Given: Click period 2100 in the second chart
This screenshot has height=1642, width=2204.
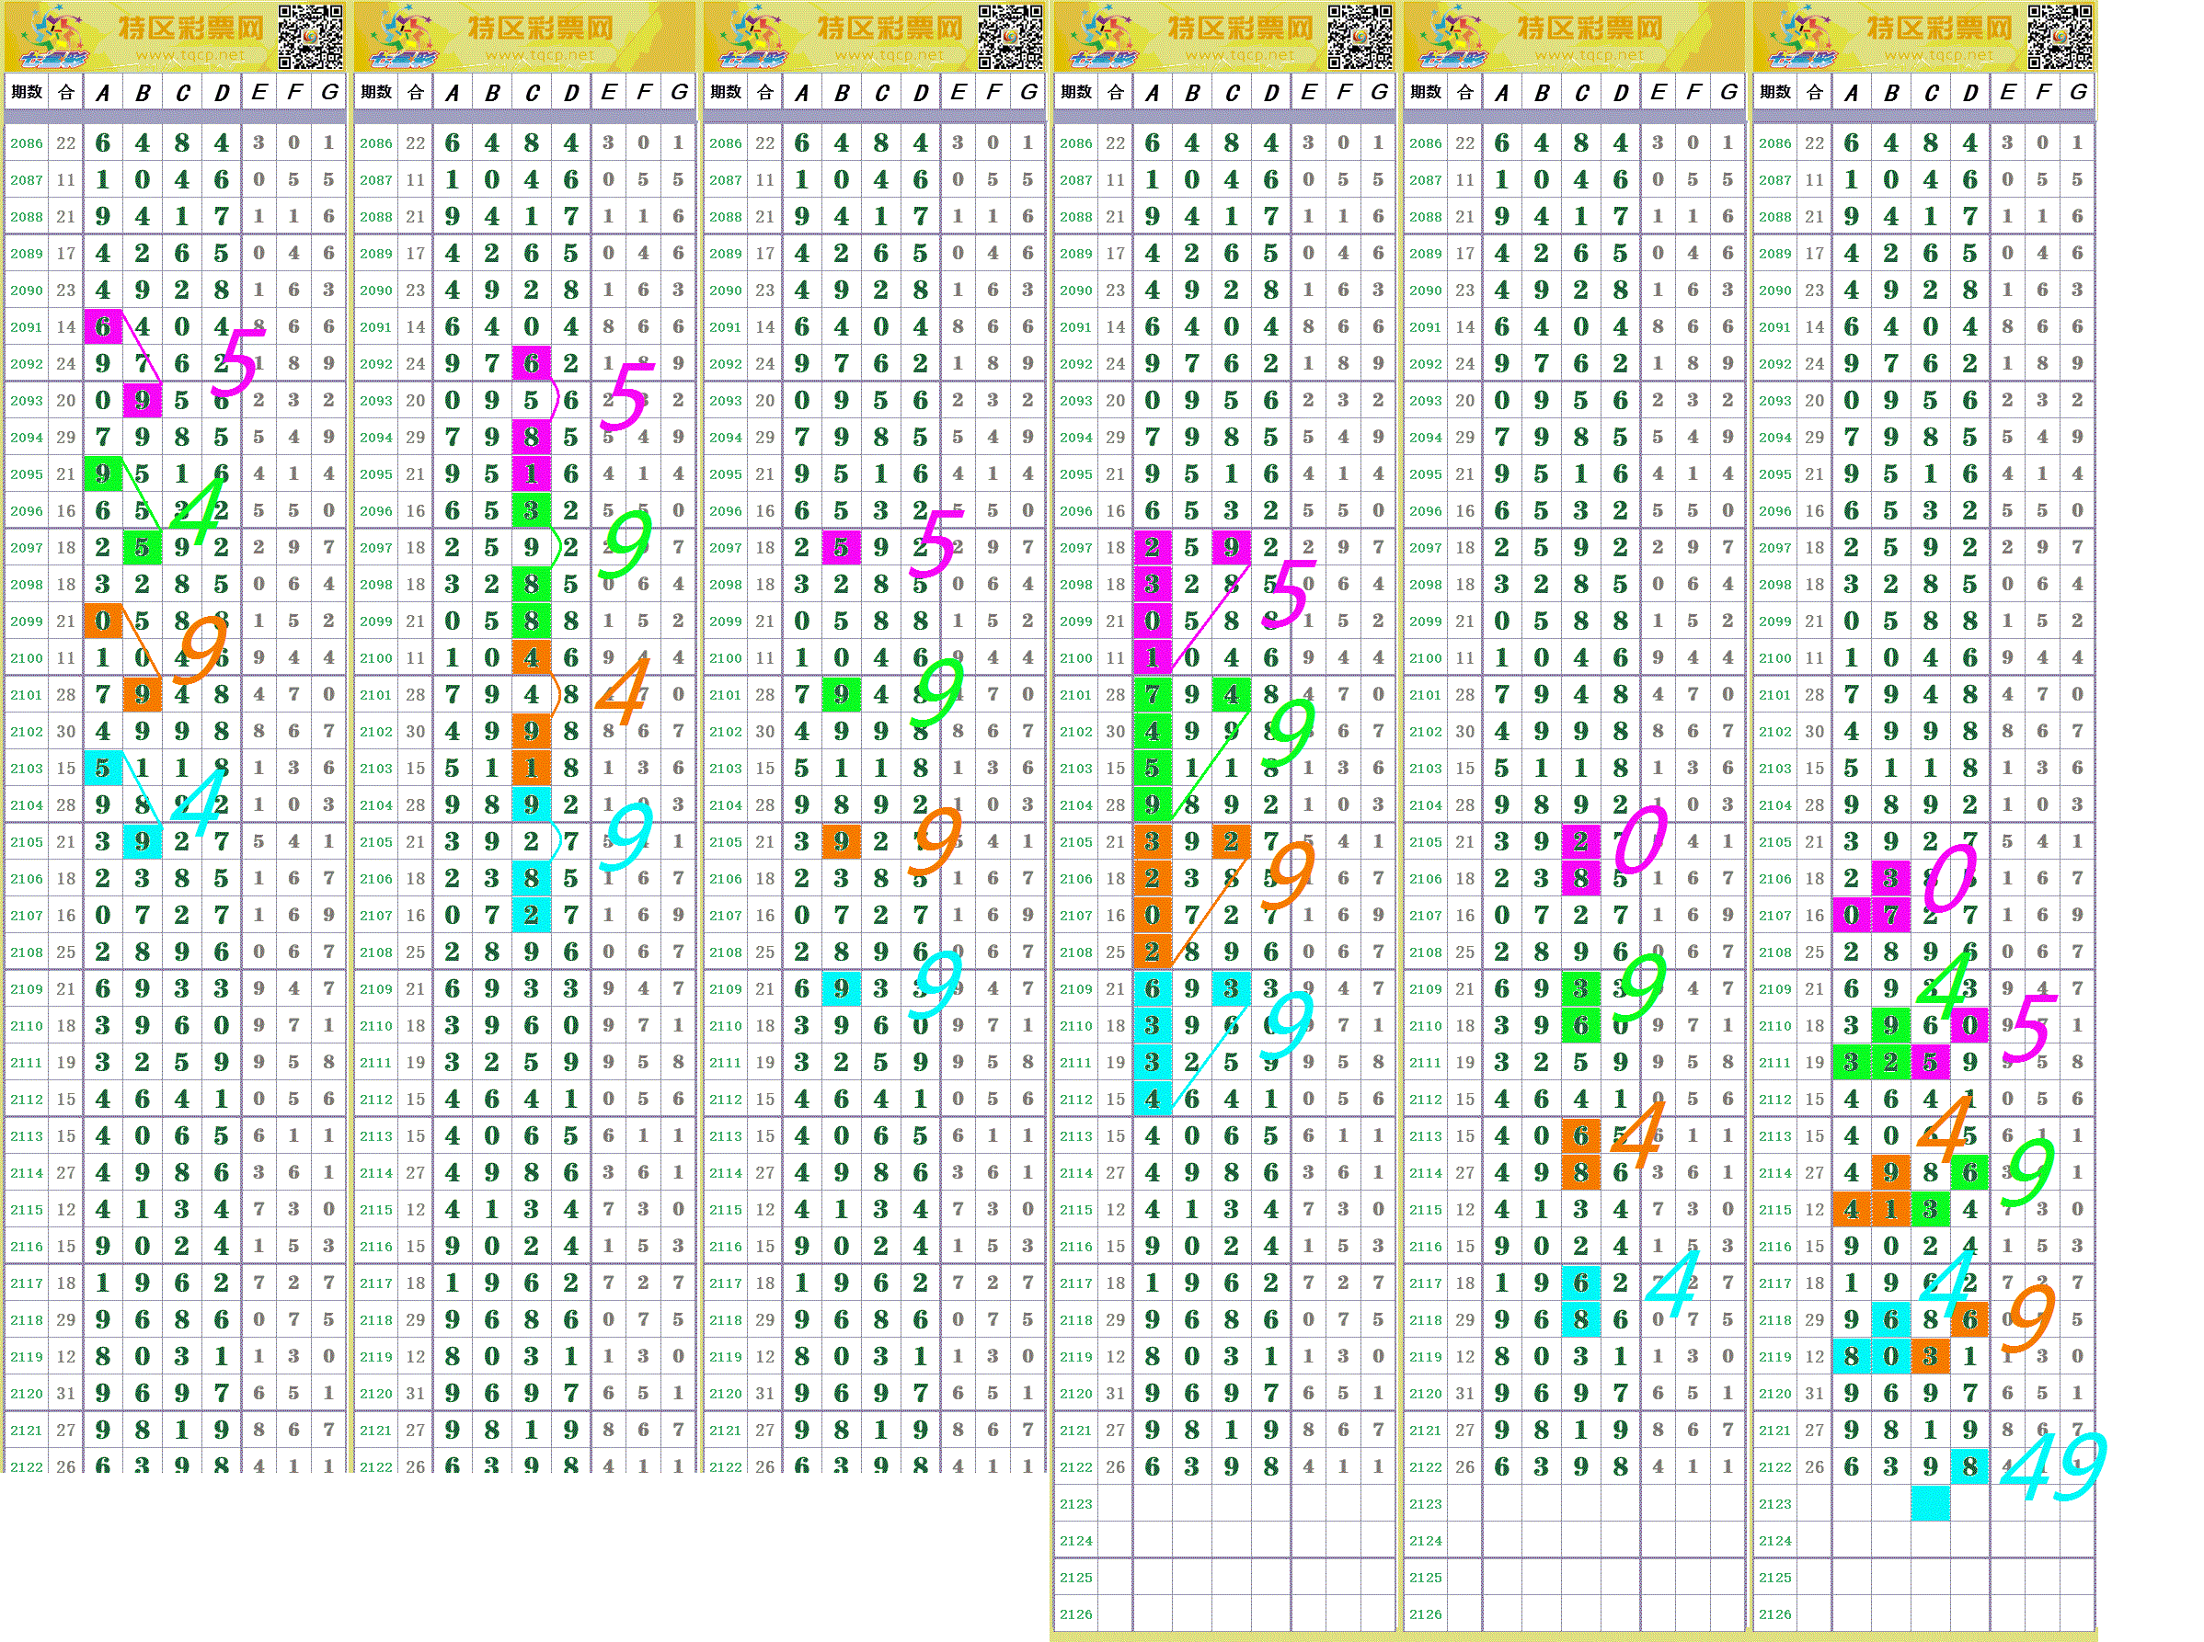Looking at the screenshot, I should (x=376, y=658).
